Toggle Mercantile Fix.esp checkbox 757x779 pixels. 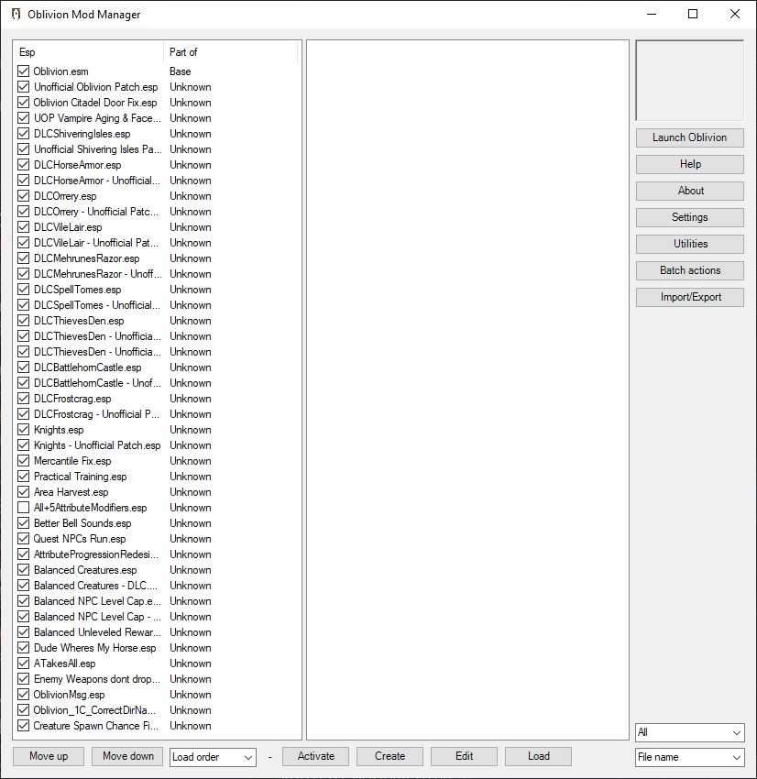pyautogui.click(x=23, y=461)
